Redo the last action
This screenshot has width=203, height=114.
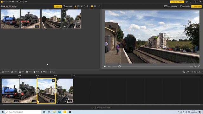pyautogui.click(x=187, y=72)
